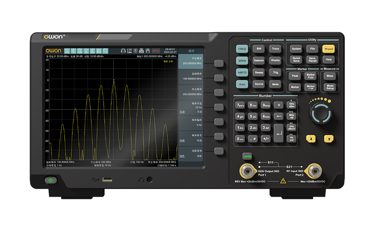Toggle 频率参考 between 内部 and 外部

point(191,138)
